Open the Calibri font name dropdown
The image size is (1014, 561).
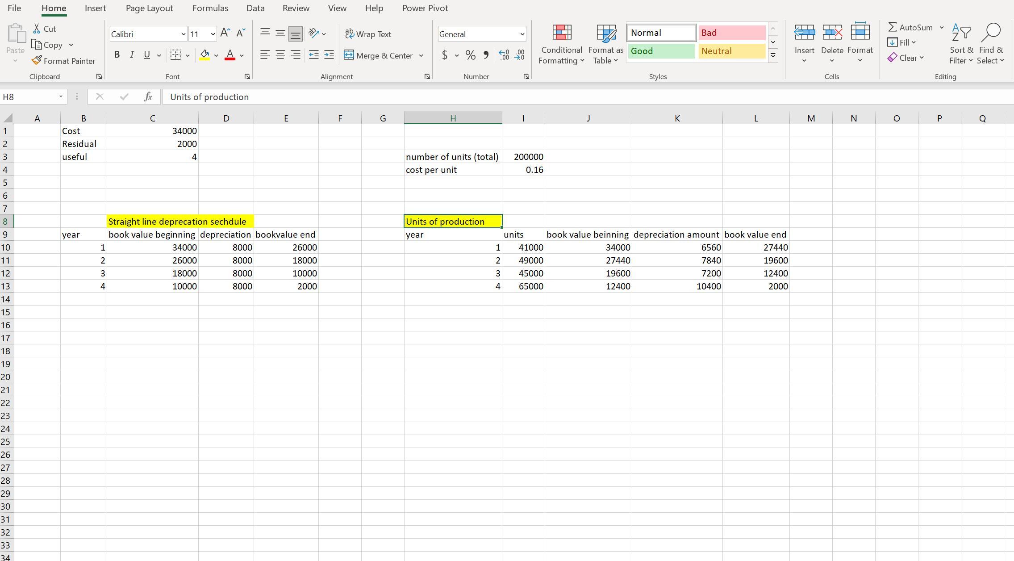tap(183, 34)
